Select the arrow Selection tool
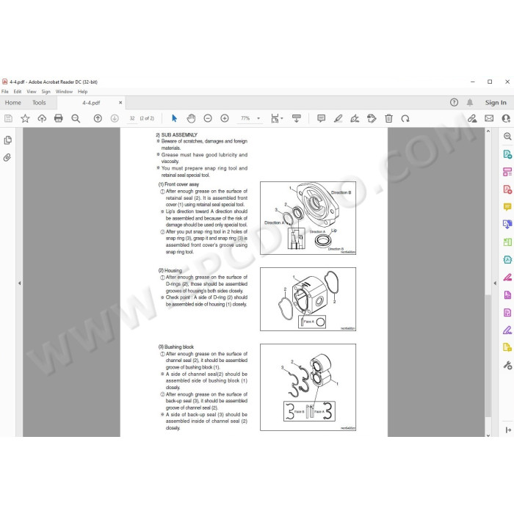Screen dimensions: 514x514 click(x=175, y=118)
